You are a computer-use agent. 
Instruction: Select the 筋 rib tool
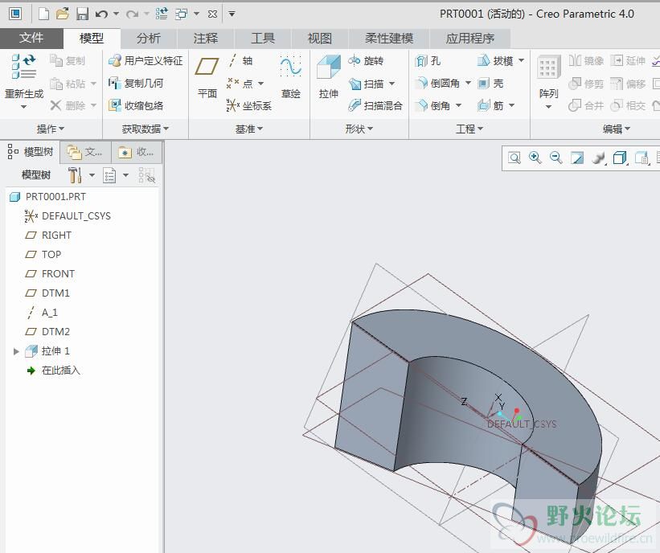[x=491, y=105]
